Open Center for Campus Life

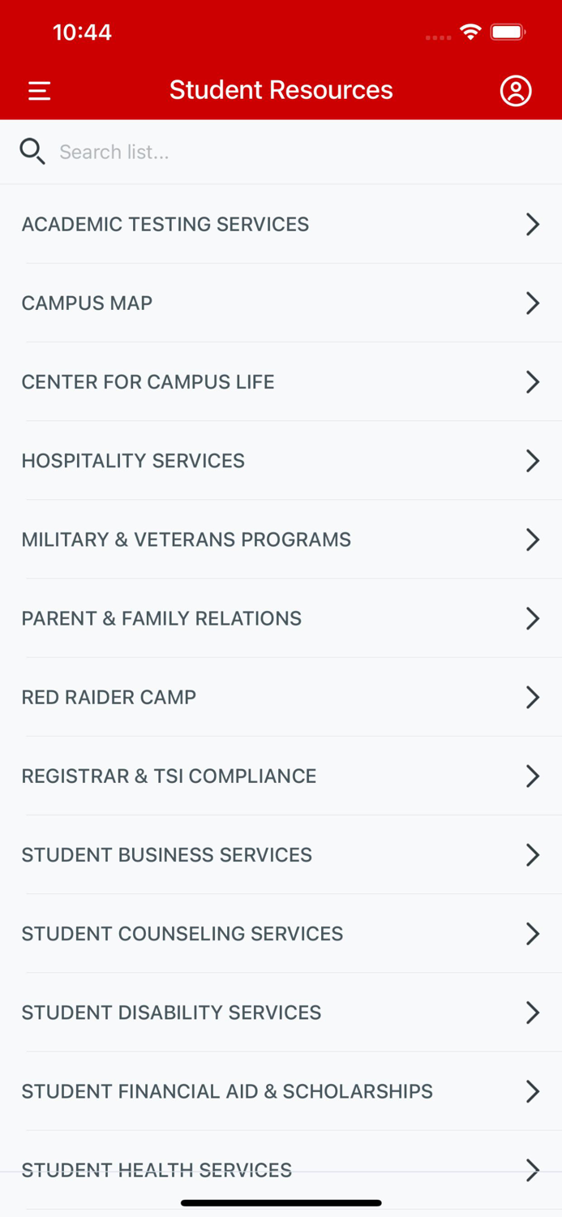[148, 381]
